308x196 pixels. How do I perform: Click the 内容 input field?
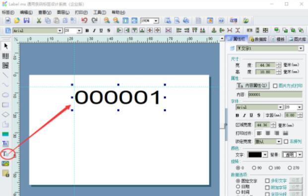(275, 95)
